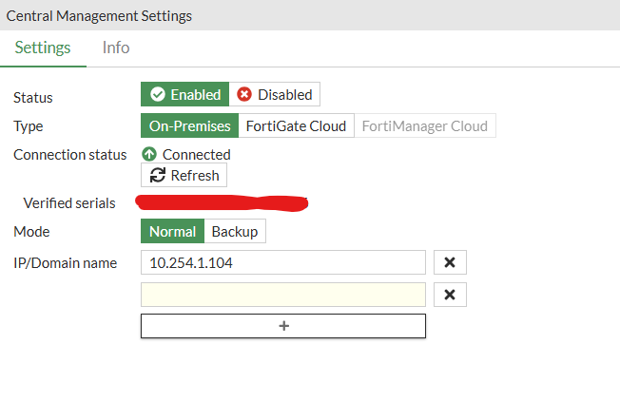Select the FortiManager Cloud option

pos(424,125)
